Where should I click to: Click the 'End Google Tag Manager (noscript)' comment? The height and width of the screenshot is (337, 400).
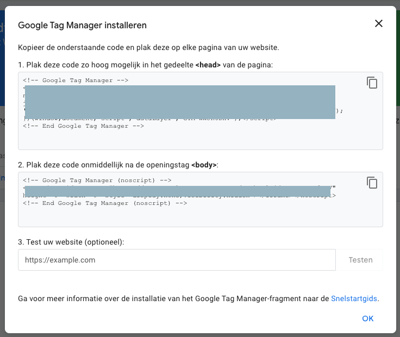pos(105,203)
